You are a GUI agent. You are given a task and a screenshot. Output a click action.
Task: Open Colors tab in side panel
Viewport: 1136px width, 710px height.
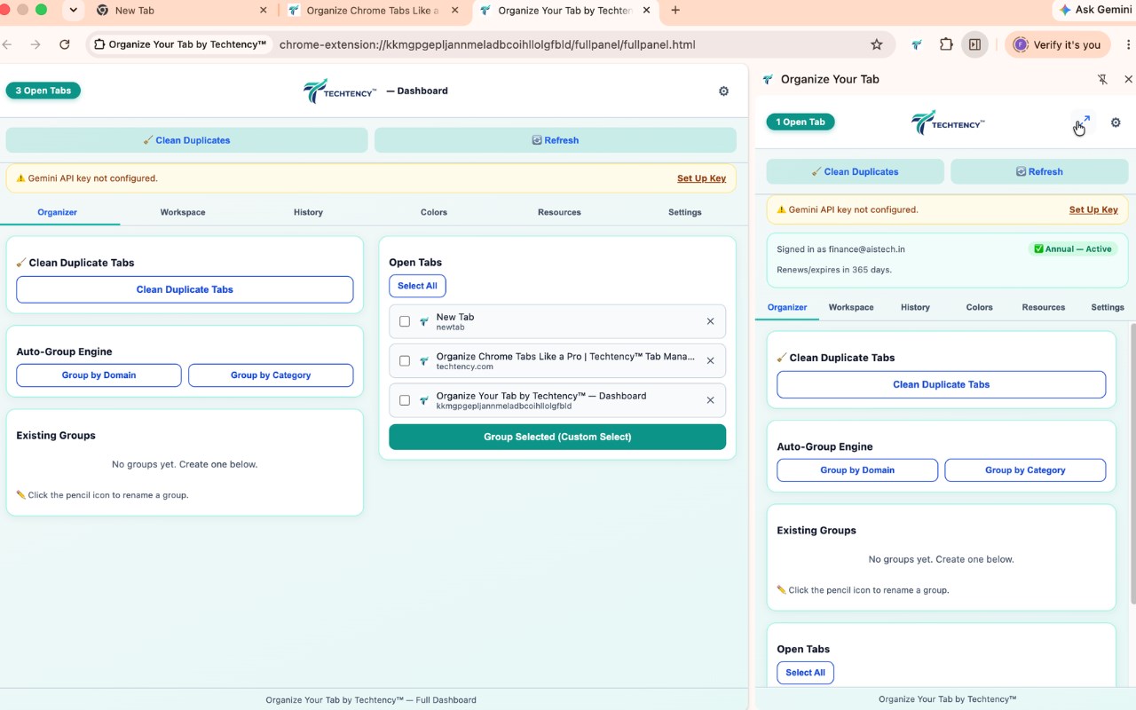point(979,307)
